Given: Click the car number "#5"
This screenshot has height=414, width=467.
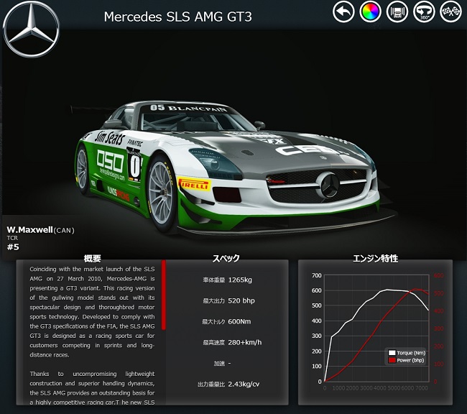Looking at the screenshot, I should [13, 247].
